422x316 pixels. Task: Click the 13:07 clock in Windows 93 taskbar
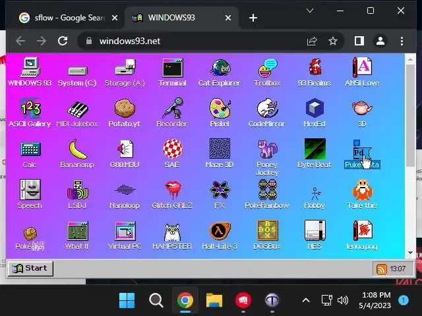tap(398, 269)
